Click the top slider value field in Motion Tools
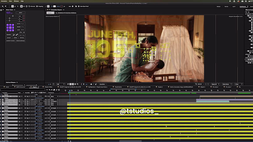253x142 pixels. click(x=20, y=16)
